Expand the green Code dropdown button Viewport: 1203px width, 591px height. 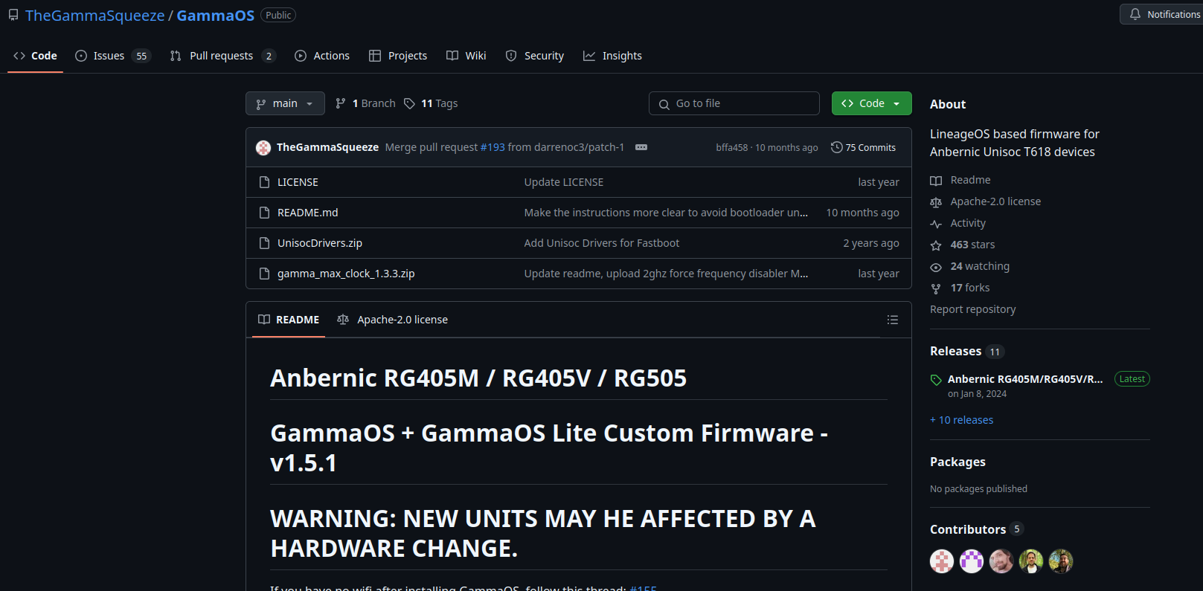tap(871, 103)
